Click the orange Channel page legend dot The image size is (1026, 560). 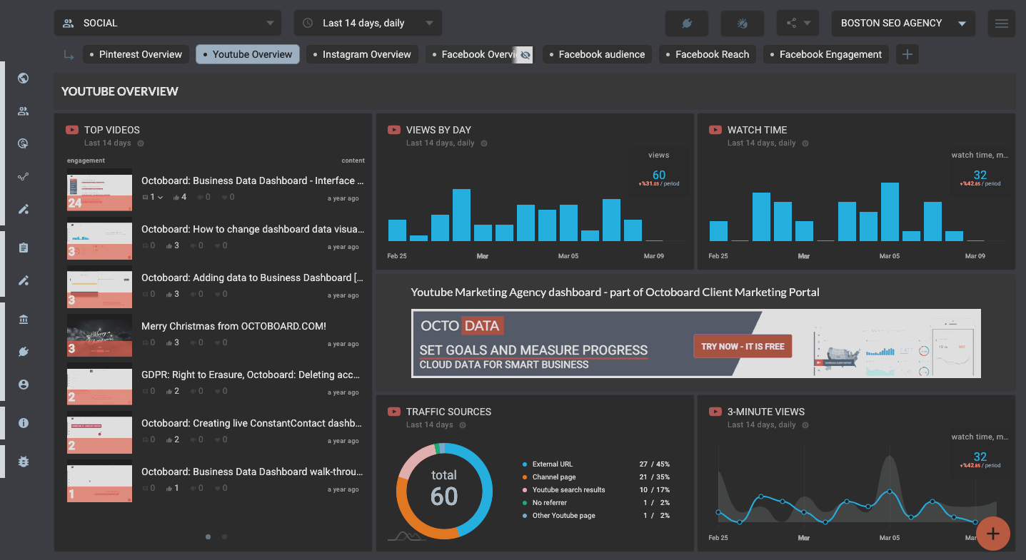tap(525, 477)
